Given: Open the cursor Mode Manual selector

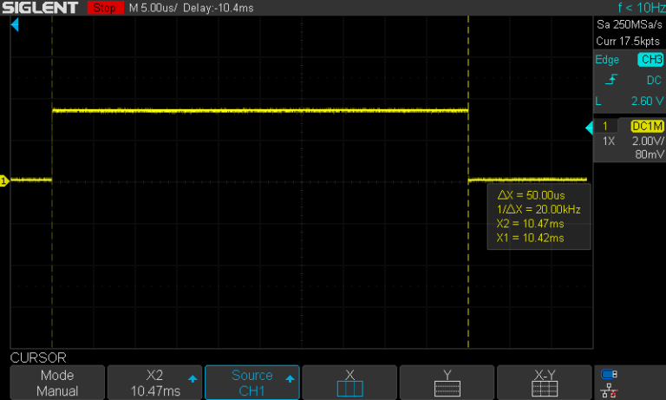Looking at the screenshot, I should tap(57, 383).
